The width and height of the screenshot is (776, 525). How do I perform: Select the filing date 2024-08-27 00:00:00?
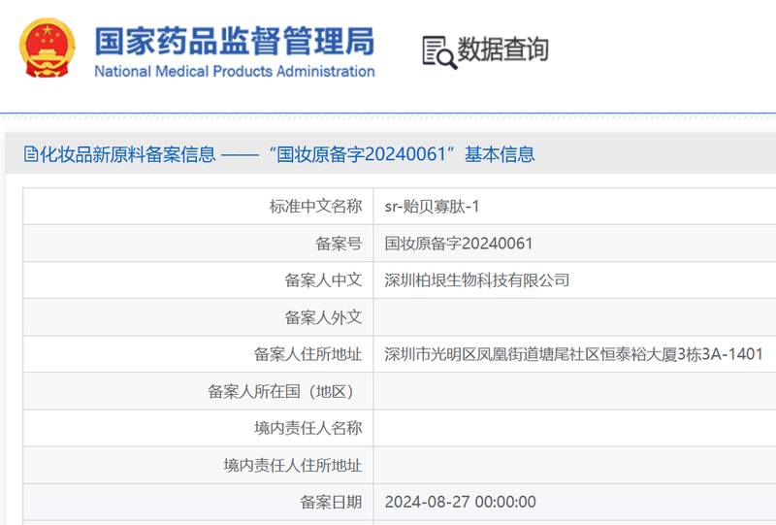click(x=460, y=502)
